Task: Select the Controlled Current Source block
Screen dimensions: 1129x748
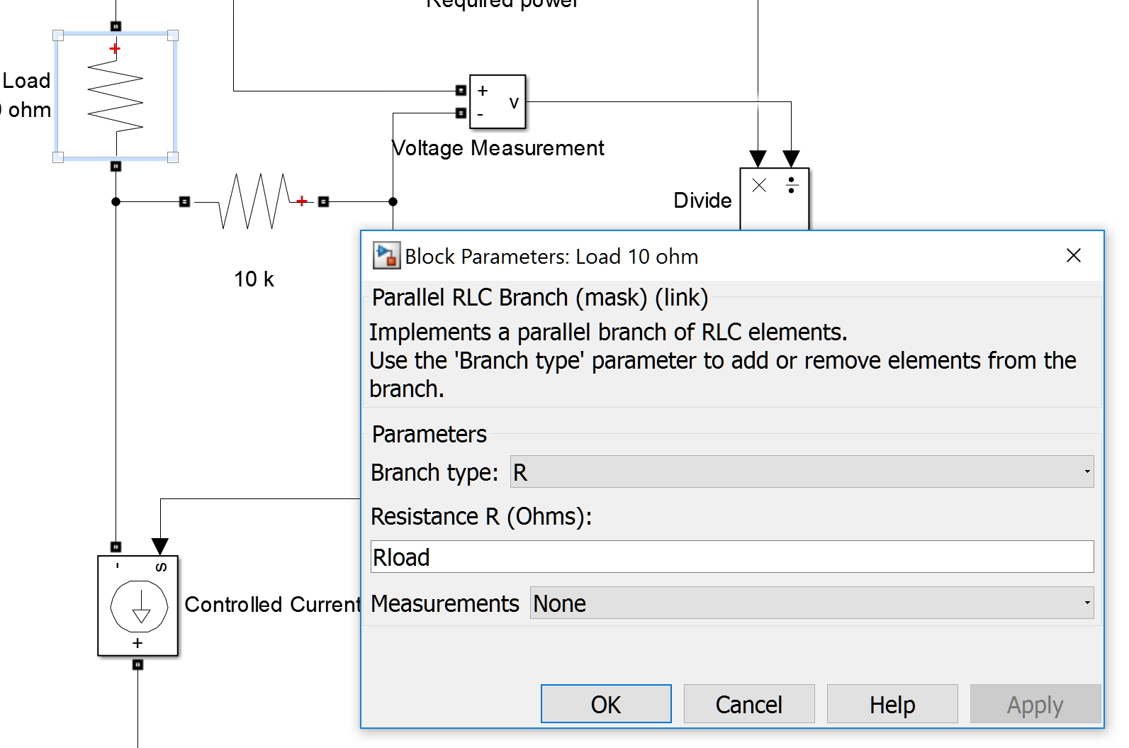Action: tap(137, 606)
